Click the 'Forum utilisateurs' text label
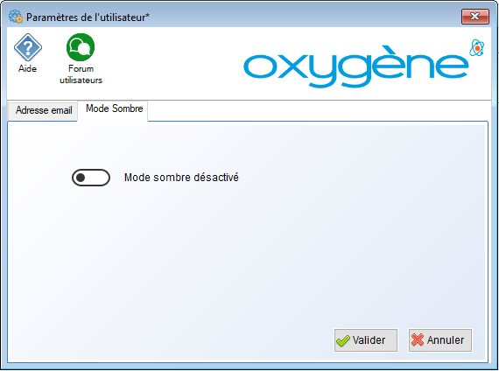The width and height of the screenshot is (499, 371). tap(81, 74)
